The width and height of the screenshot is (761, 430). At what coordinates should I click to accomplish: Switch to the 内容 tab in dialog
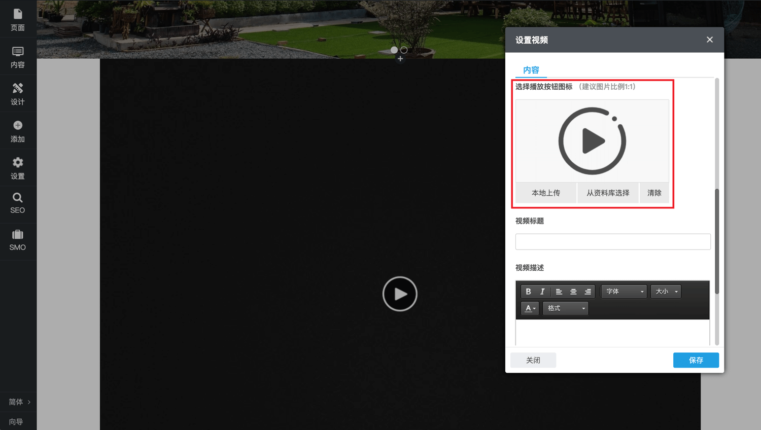[x=531, y=70]
